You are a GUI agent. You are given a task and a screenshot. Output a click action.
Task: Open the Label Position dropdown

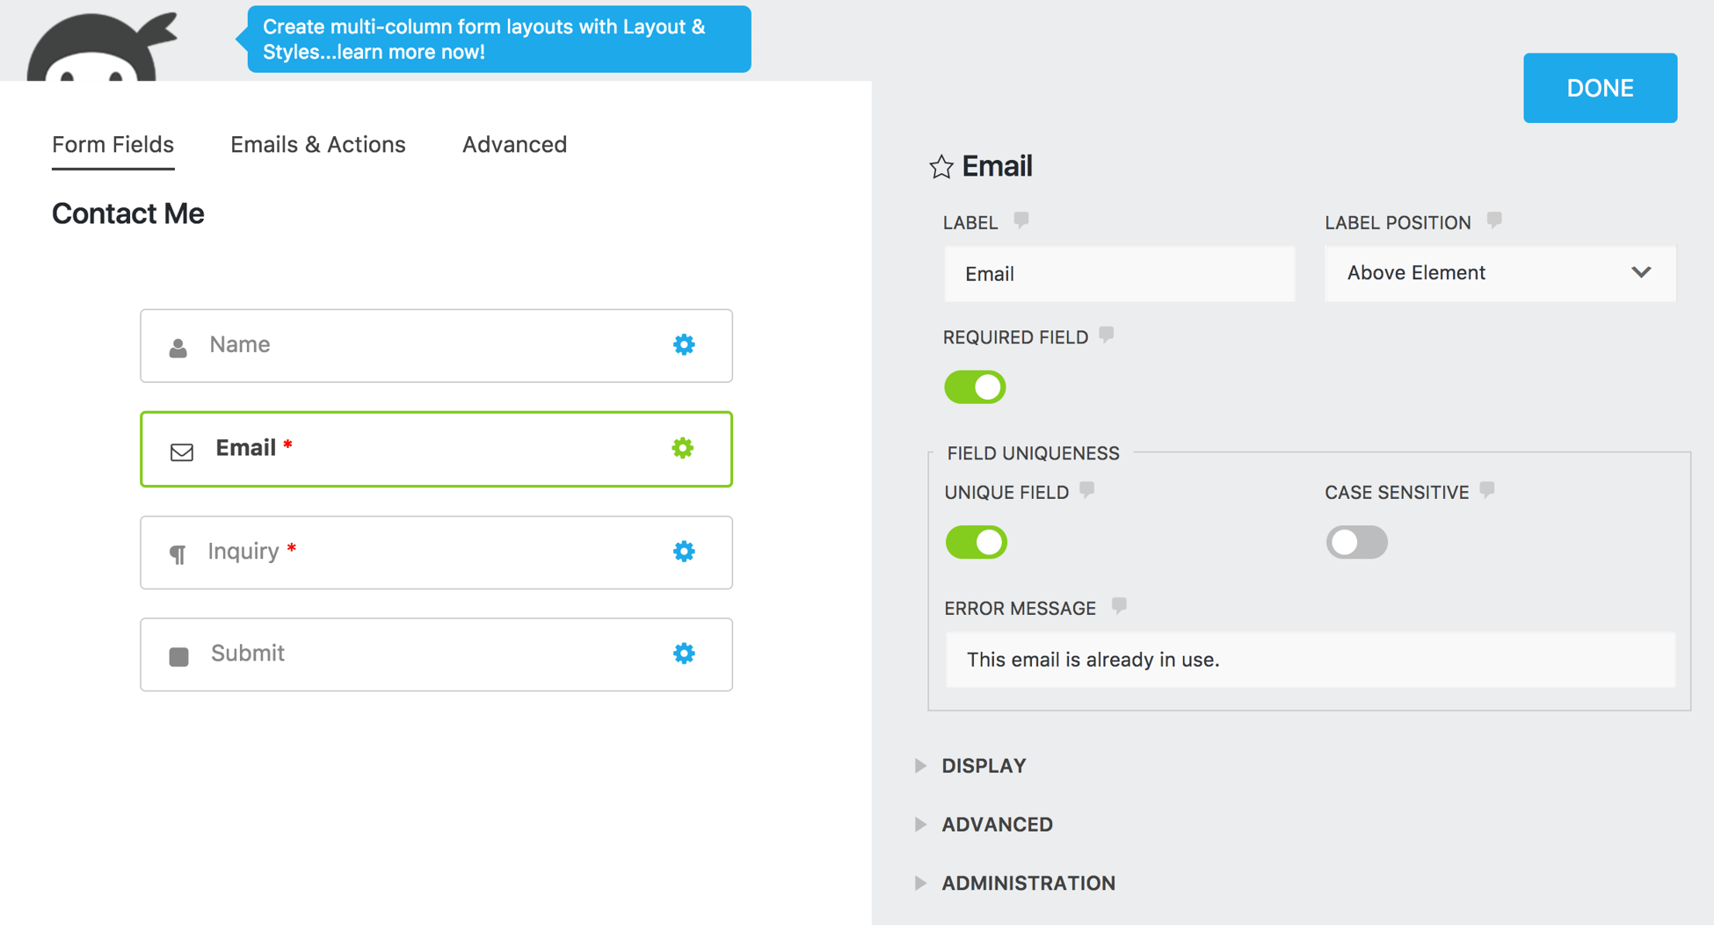click(x=1500, y=273)
